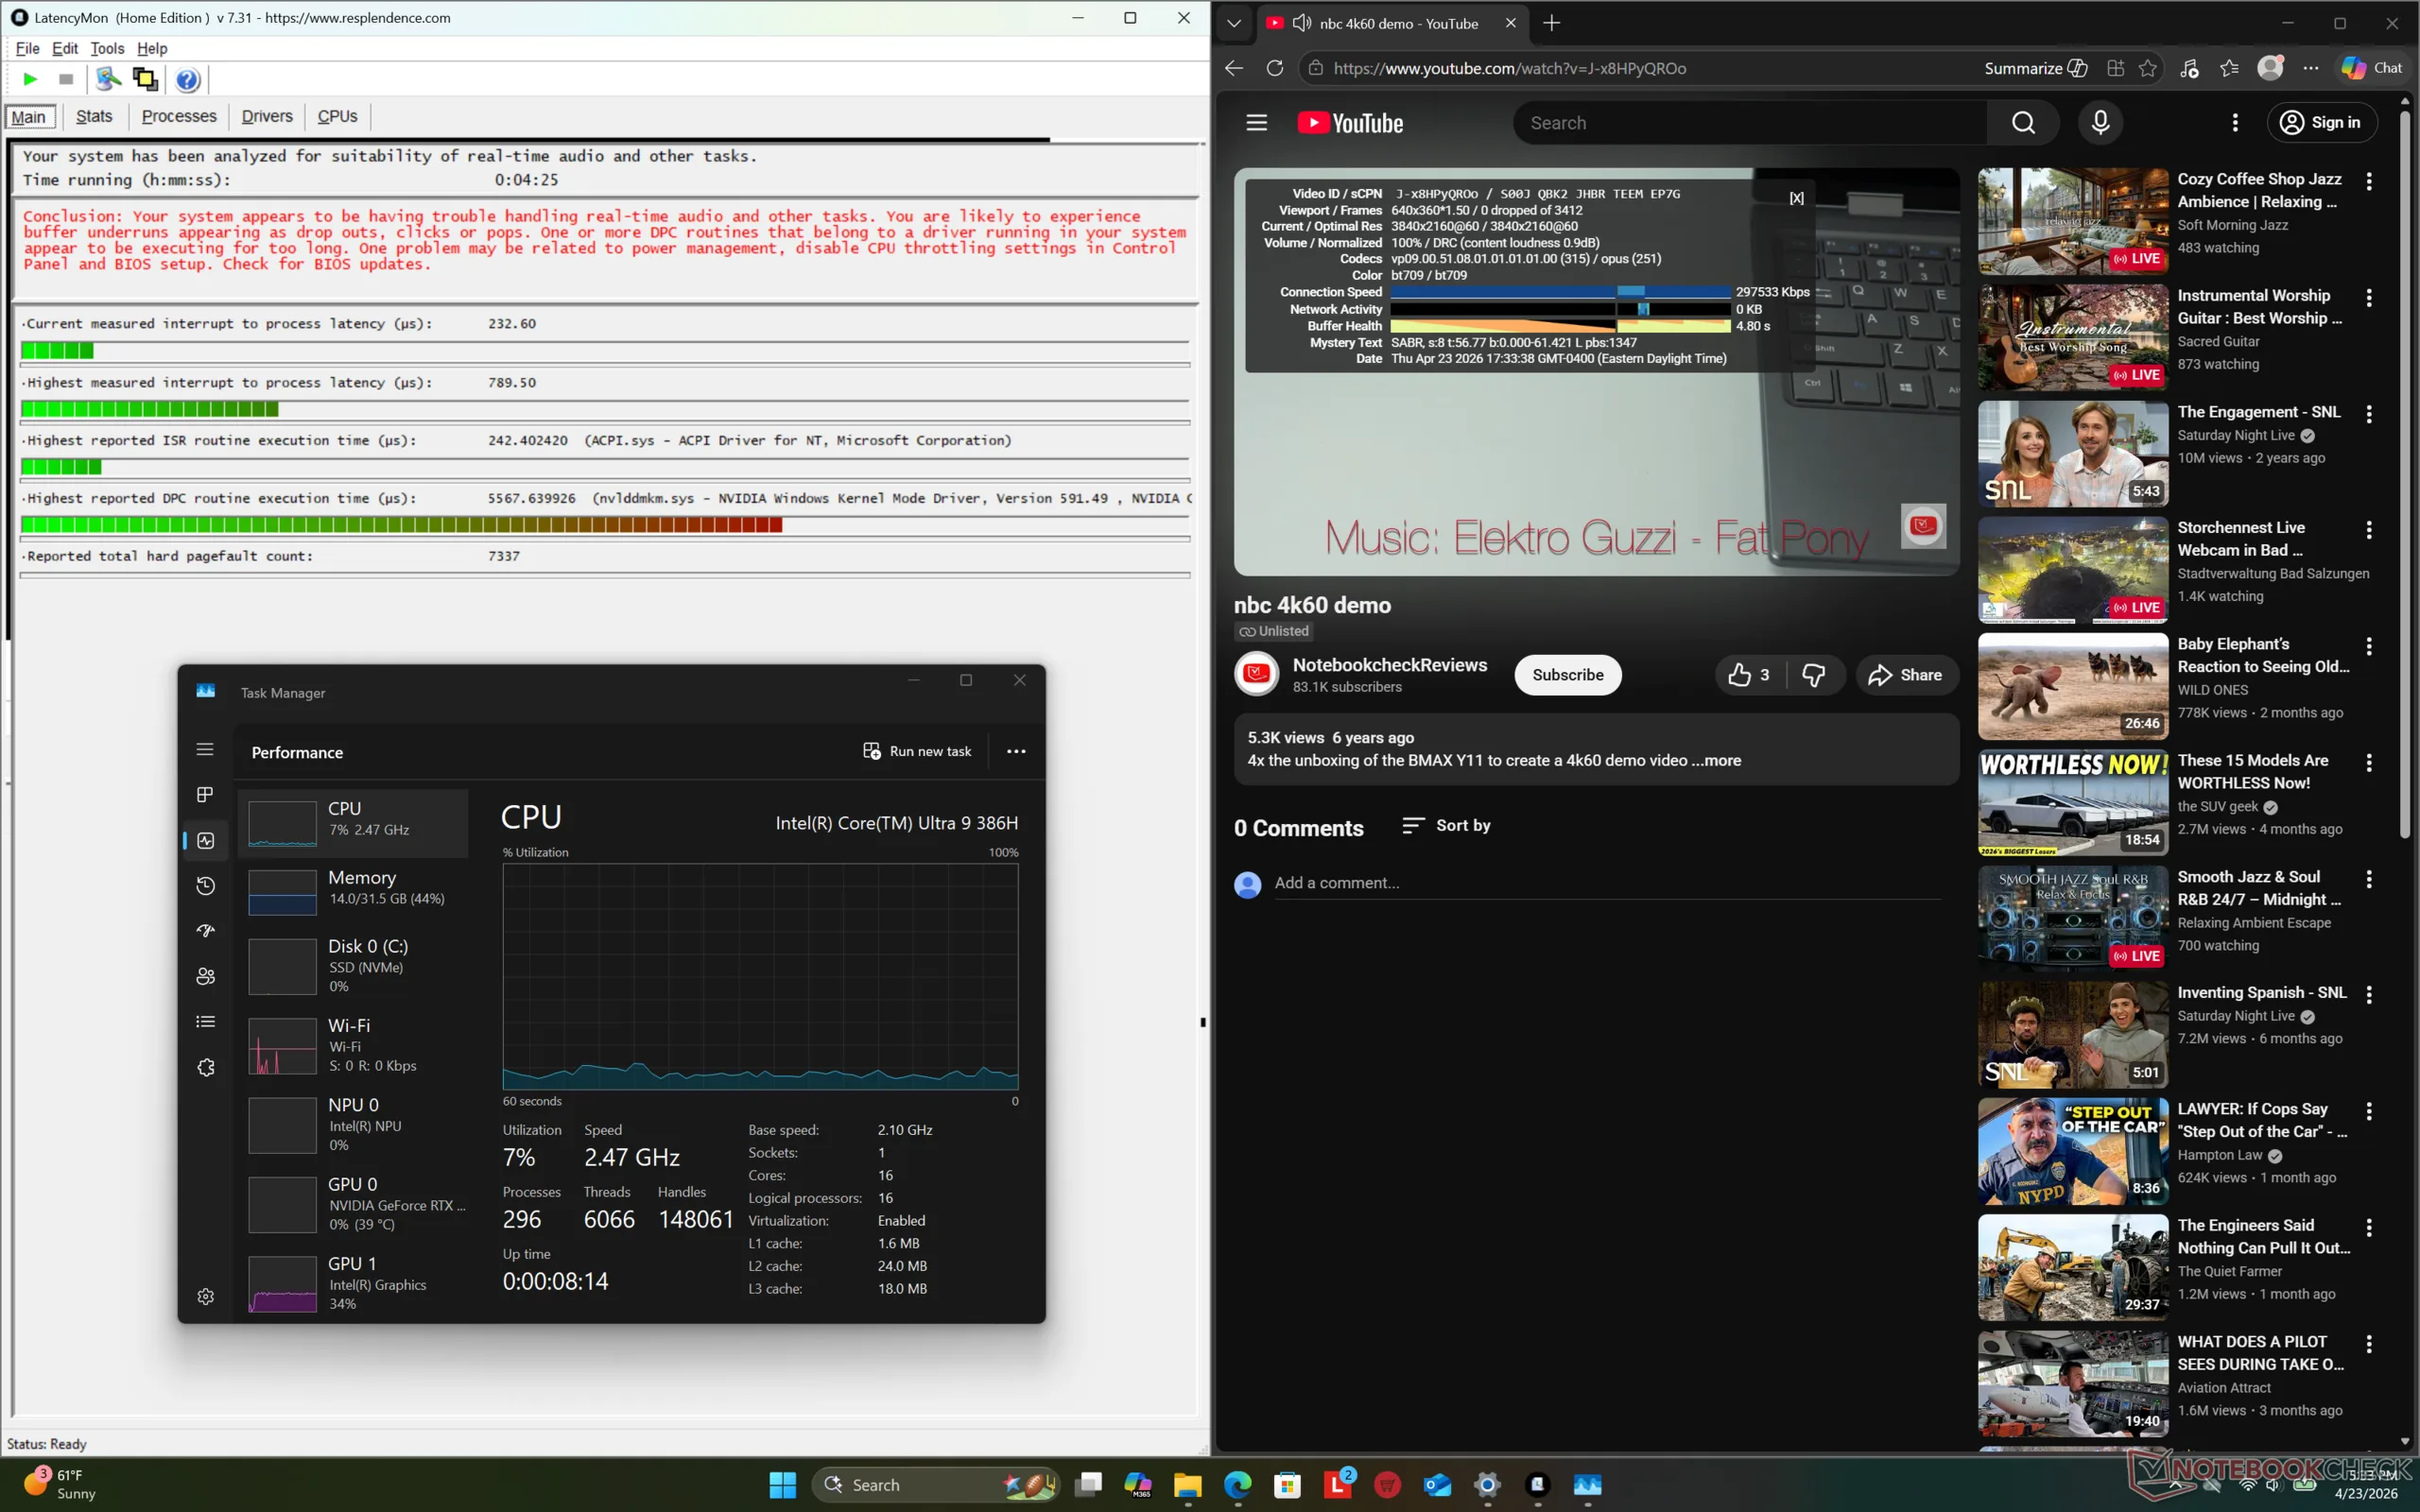Switch to the Drivers tab in LatencyMon

[267, 116]
